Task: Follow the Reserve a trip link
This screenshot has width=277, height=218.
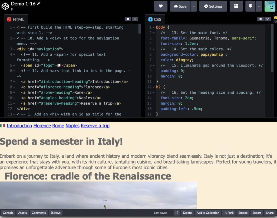Action: coord(95,125)
